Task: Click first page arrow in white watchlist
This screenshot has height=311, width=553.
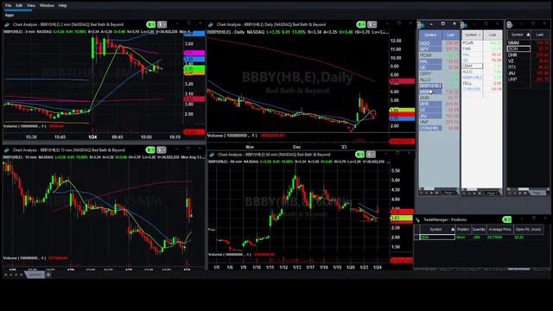Action: [465, 193]
